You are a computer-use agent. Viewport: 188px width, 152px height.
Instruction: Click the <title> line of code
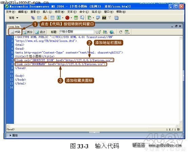click(35, 56)
